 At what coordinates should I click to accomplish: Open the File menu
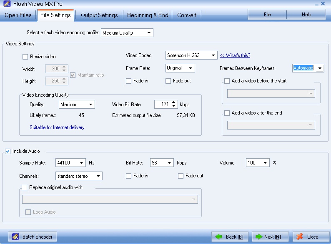pos(267,15)
